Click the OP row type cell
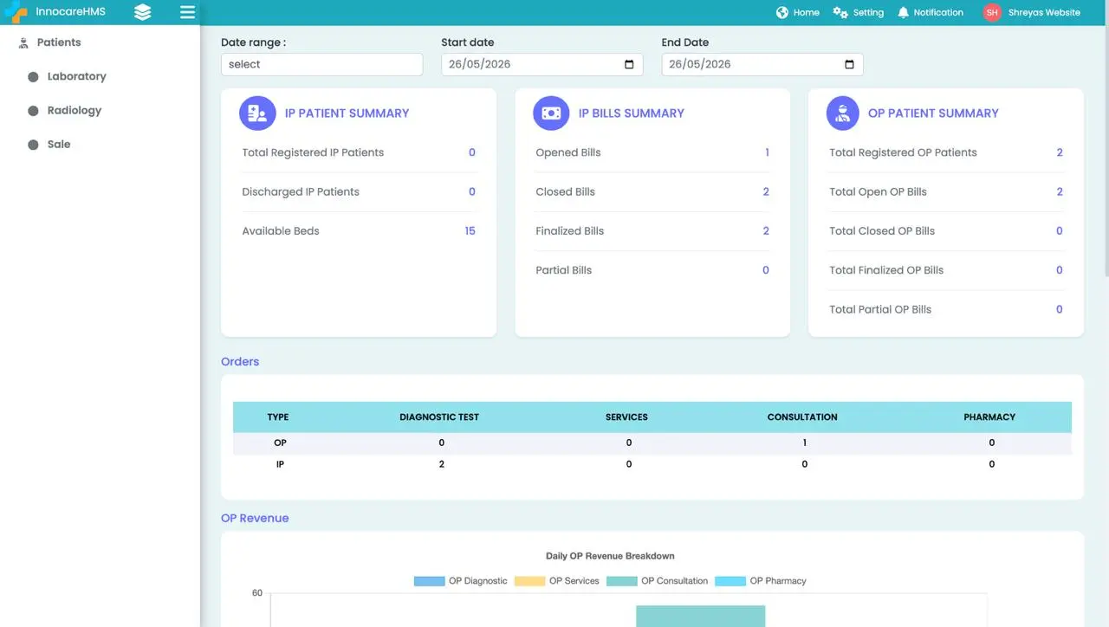 (280, 443)
